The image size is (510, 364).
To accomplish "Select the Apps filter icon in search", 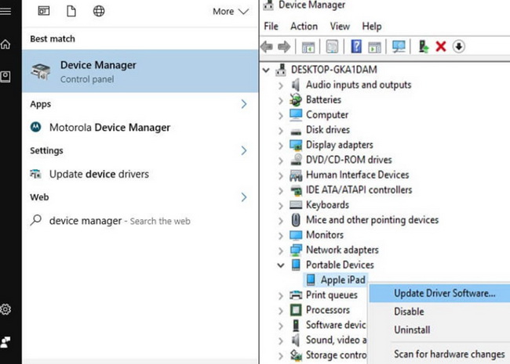I will pos(43,11).
